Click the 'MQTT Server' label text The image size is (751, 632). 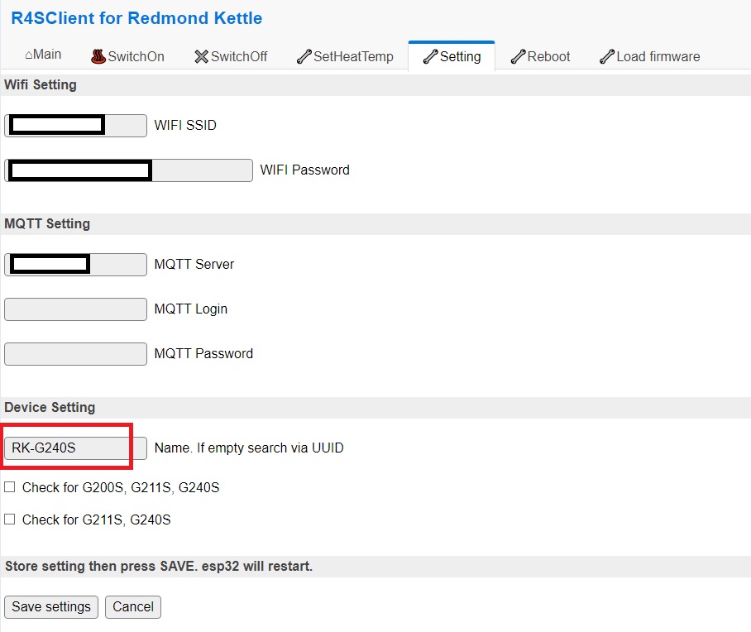pyautogui.click(x=194, y=264)
